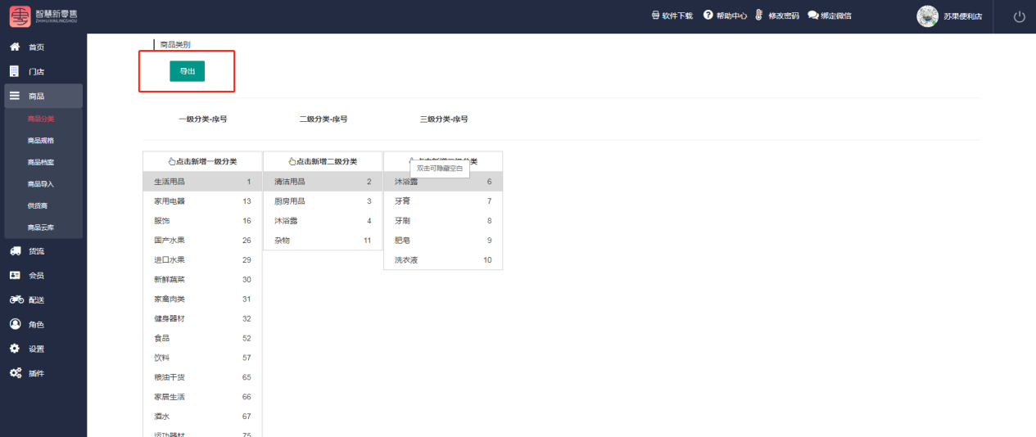Collapse 商品 via its hamburger icon

pos(14,96)
